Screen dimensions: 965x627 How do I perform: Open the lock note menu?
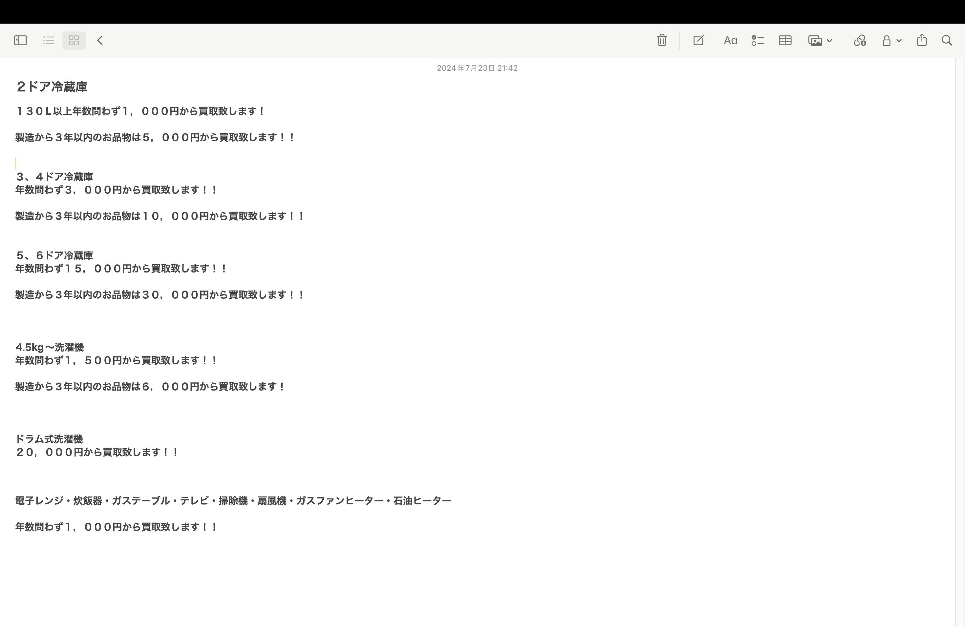click(887, 41)
